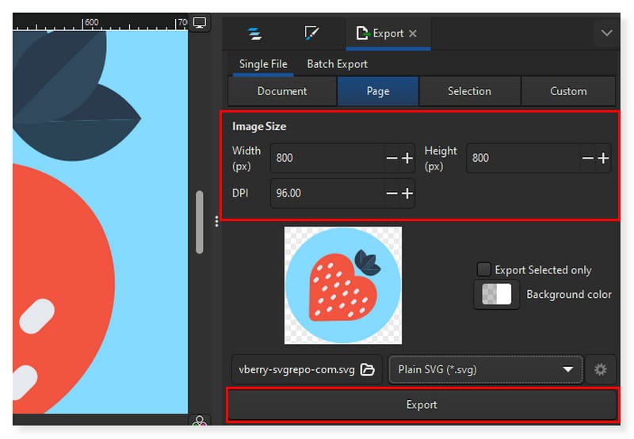Screen dimensions: 634x439
Task: Click the three-dot panel resize handle
Action: [216, 221]
